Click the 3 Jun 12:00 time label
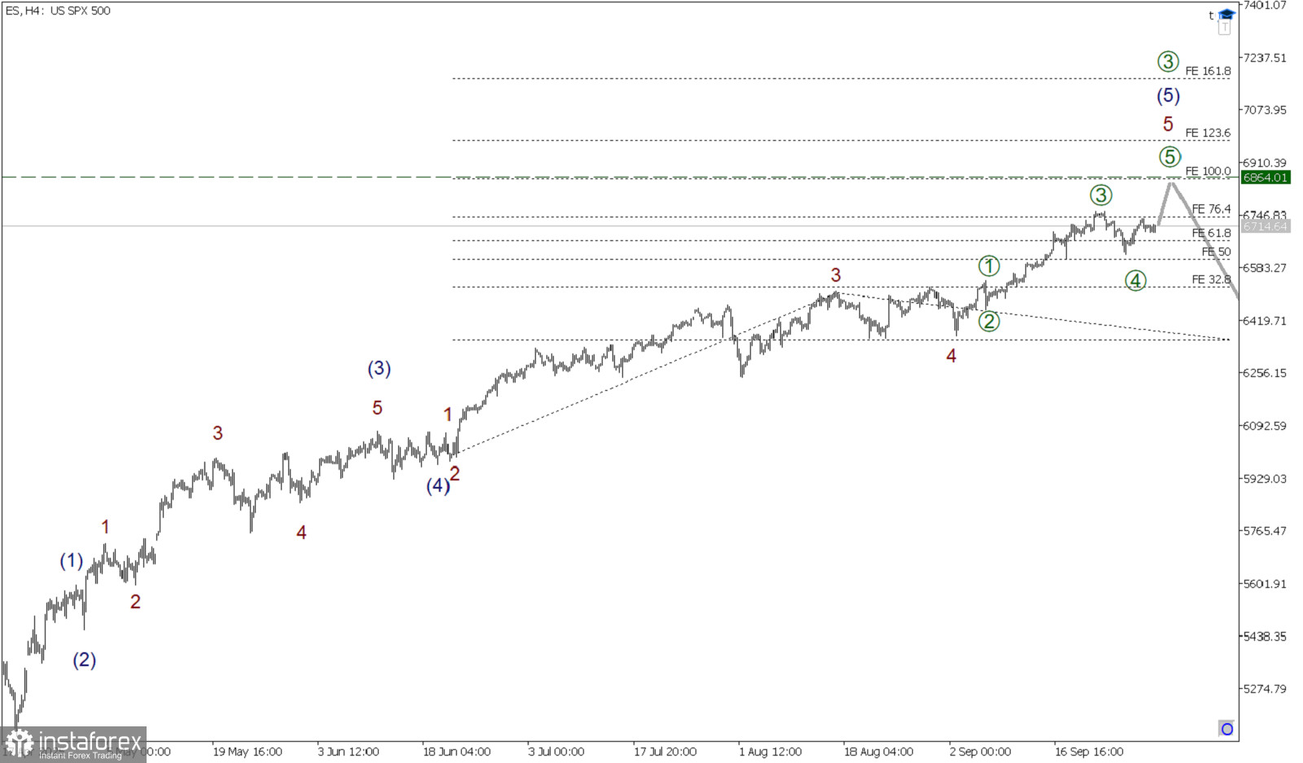This screenshot has height=763, width=1303. [x=349, y=752]
